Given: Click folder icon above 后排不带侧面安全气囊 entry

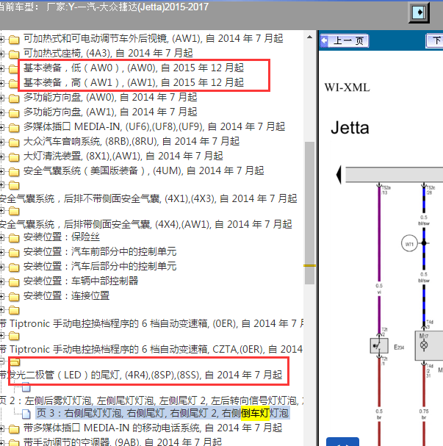Looking at the screenshot, I should tap(14, 185).
